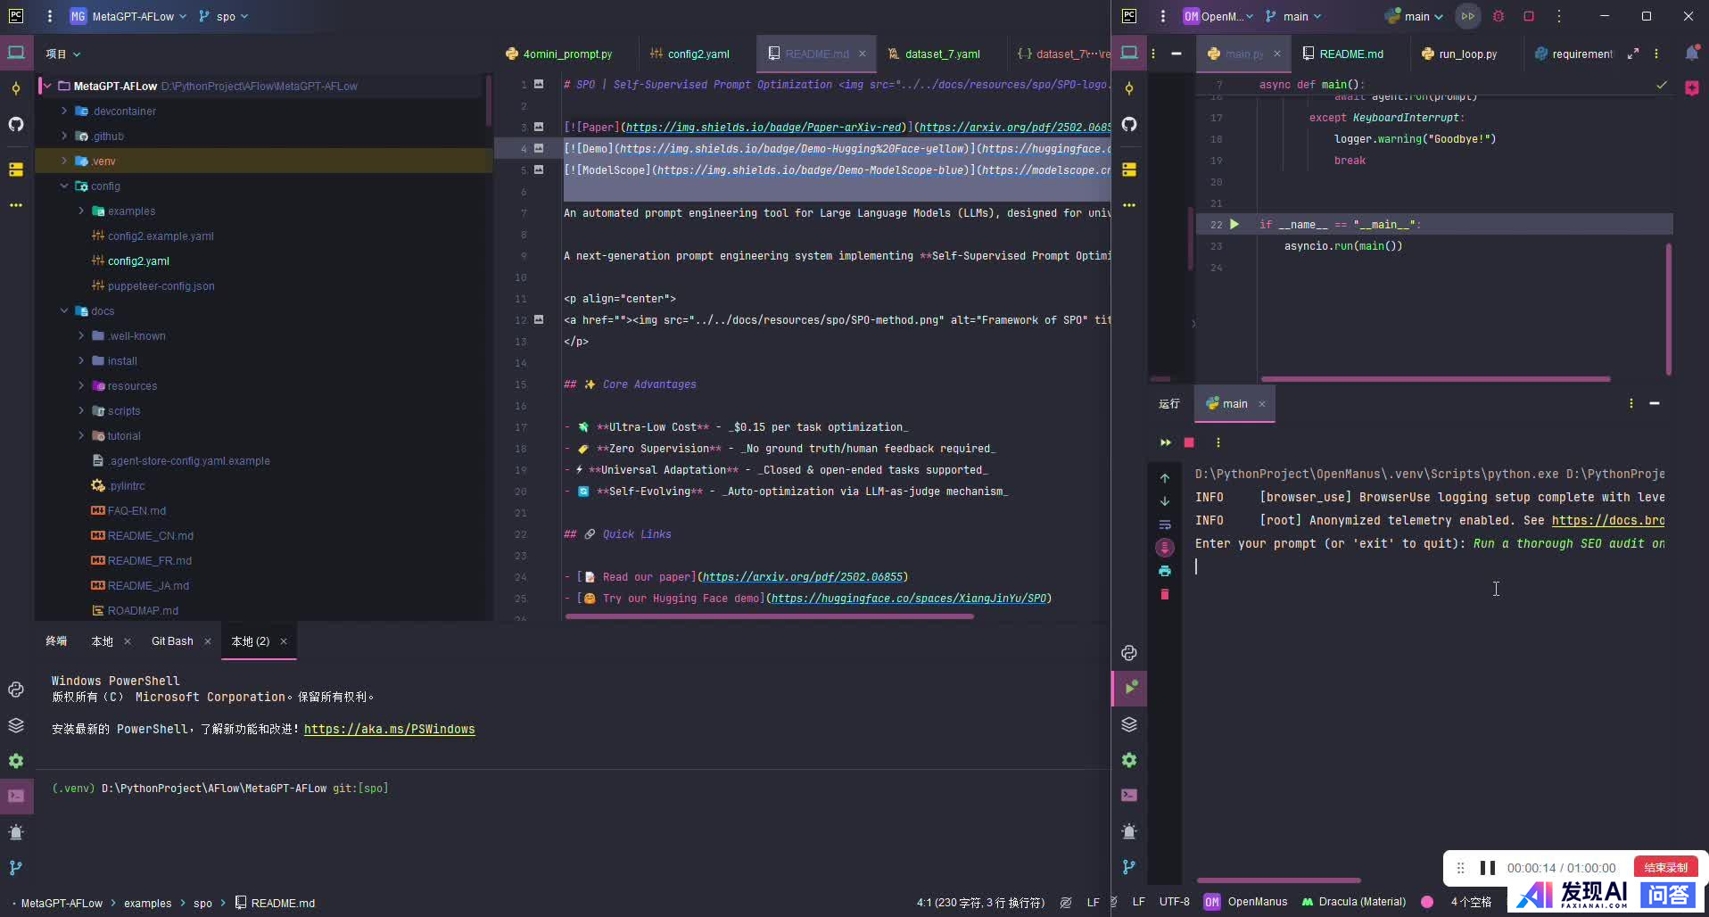Pause the screen recording

click(x=1488, y=868)
